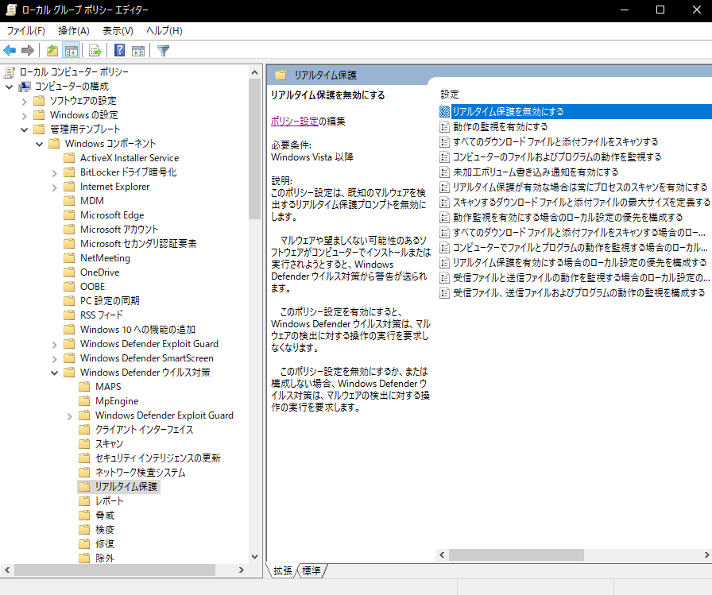The width and height of the screenshot is (712, 595).
Task: Open the ポリシー設定 edit link
Action: coord(294,122)
